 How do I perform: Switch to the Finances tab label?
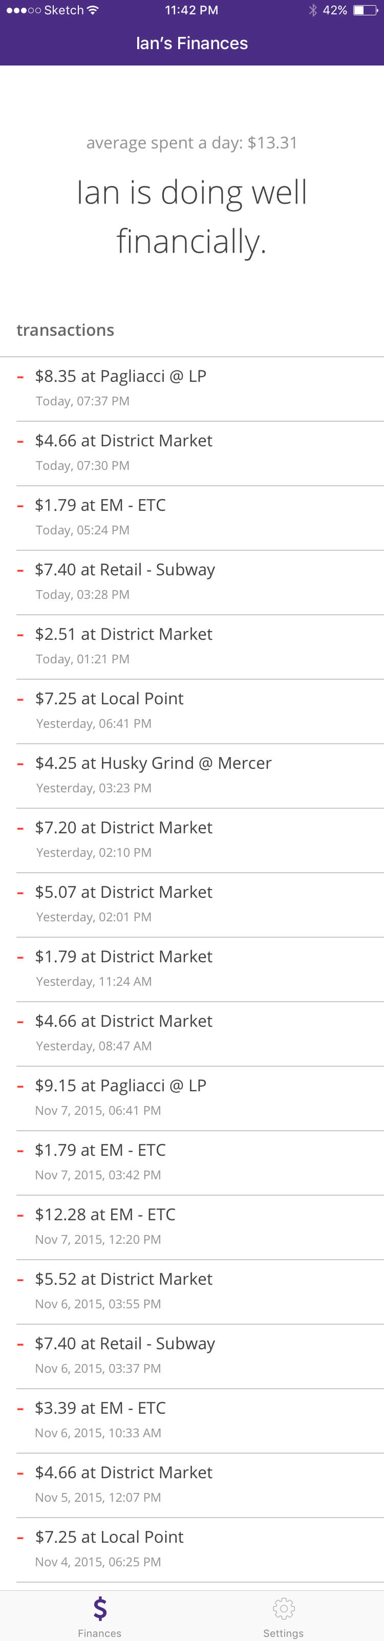click(x=99, y=1633)
